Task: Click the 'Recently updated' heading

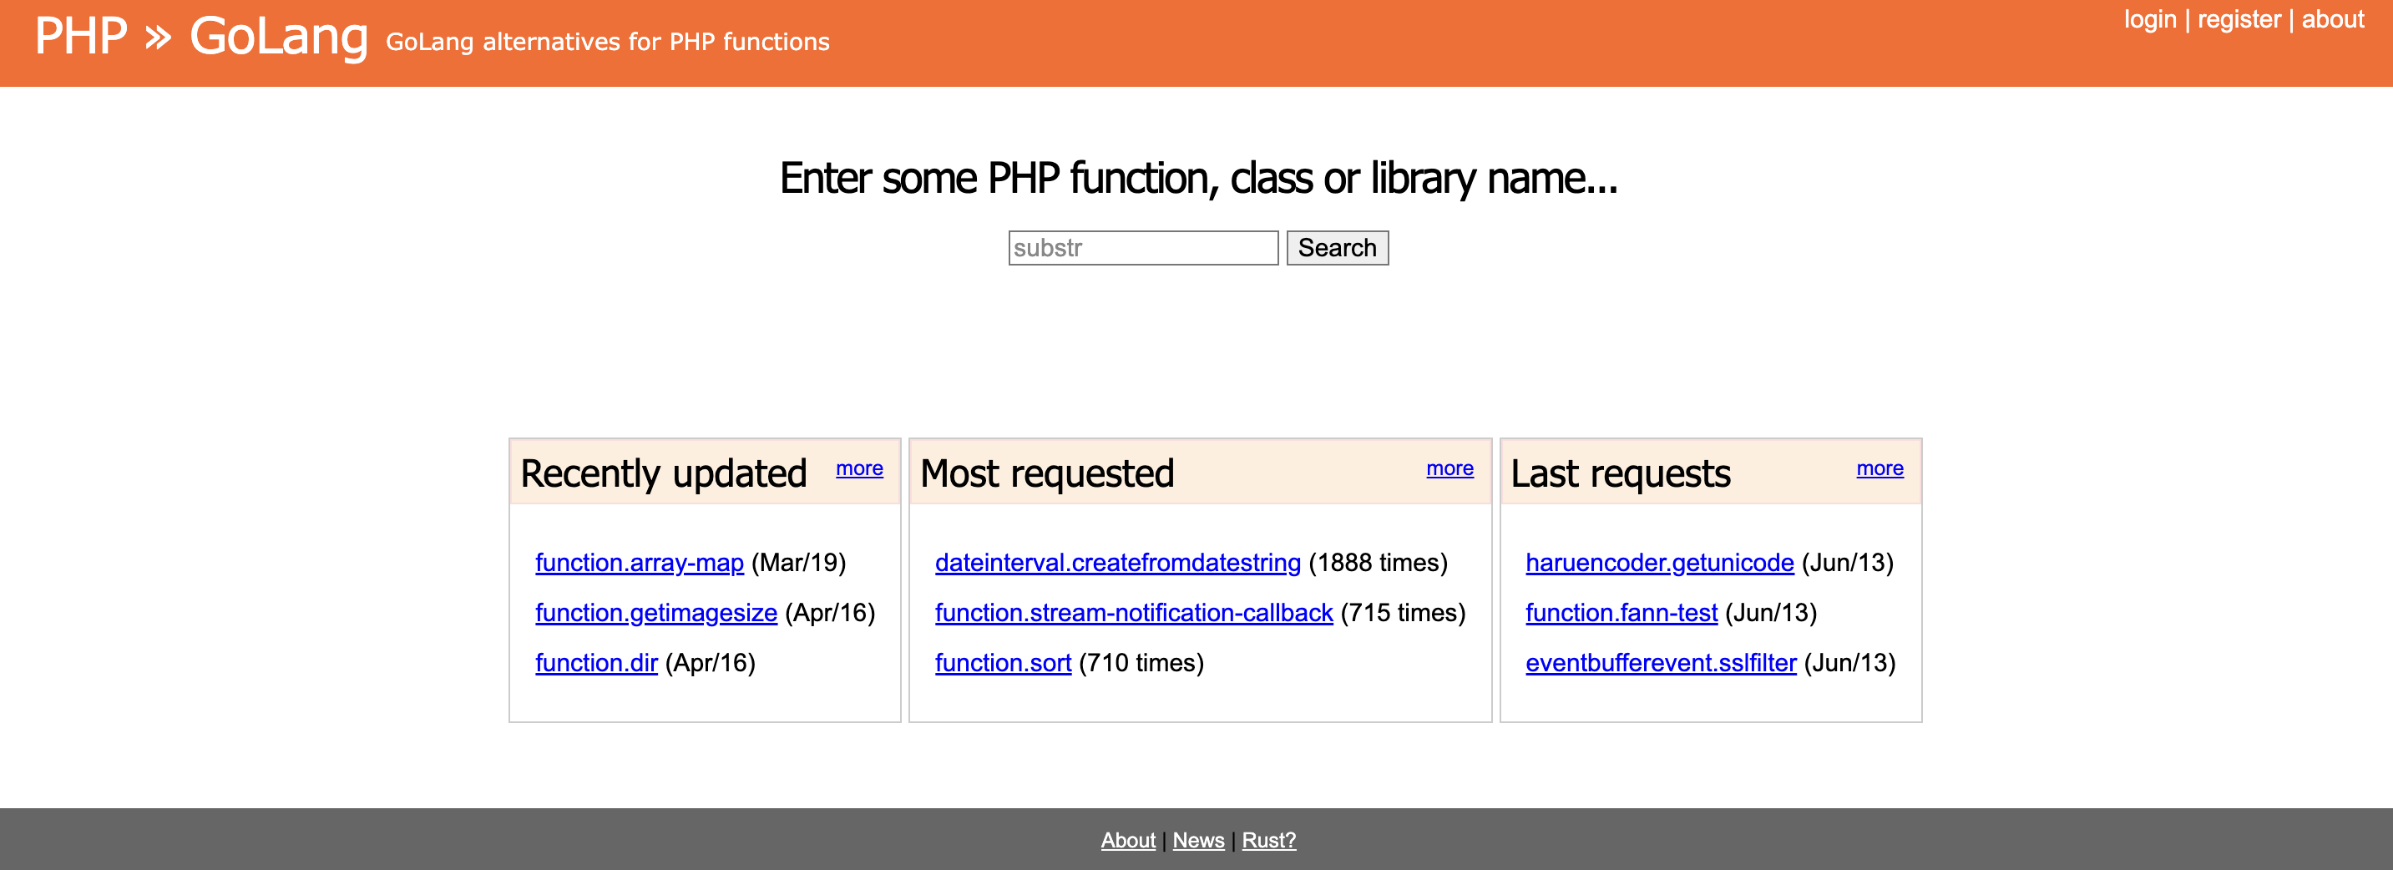Action: click(663, 473)
